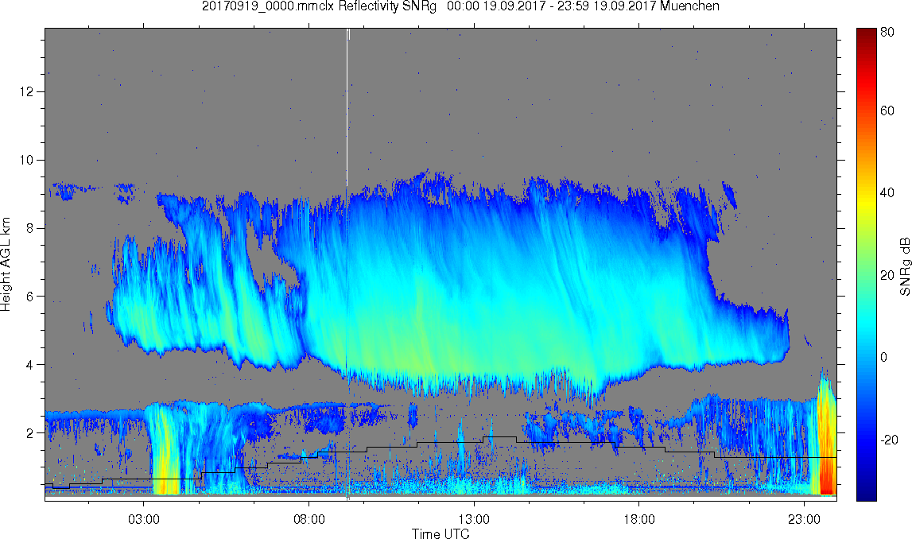Click the 'Time UTC' axis label
Viewport: 912px width, 539px height.
click(x=440, y=533)
